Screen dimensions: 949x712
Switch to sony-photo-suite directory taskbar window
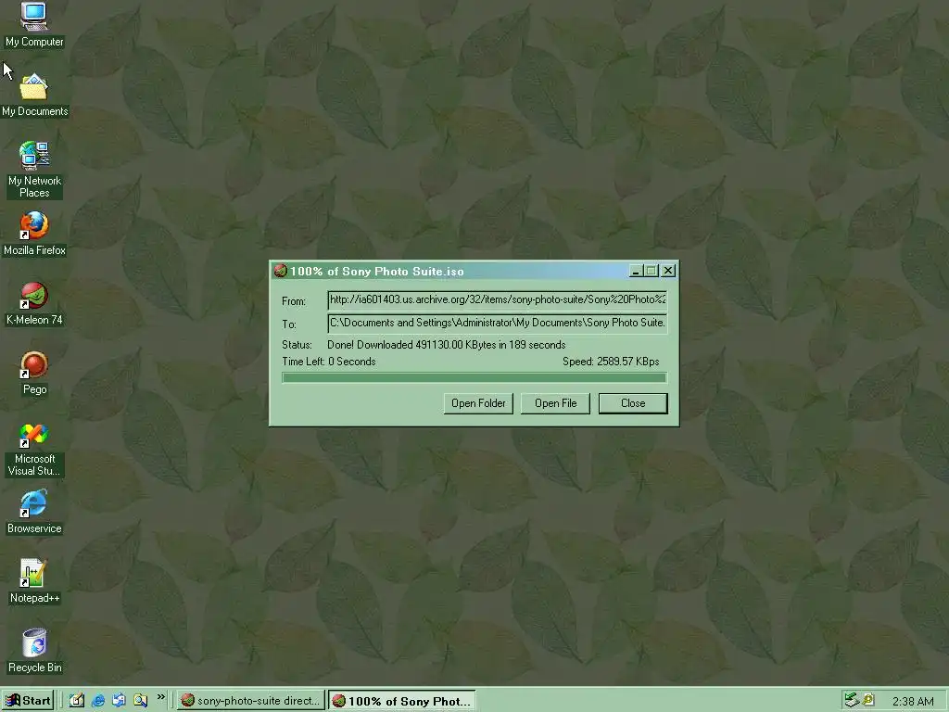click(x=250, y=701)
